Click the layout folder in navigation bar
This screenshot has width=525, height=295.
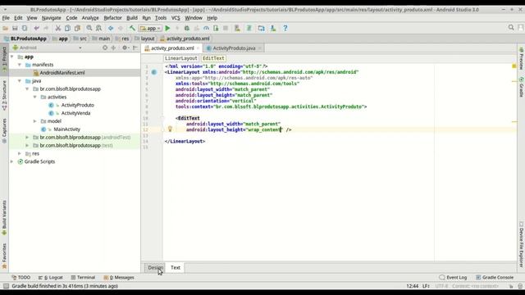tap(144, 39)
